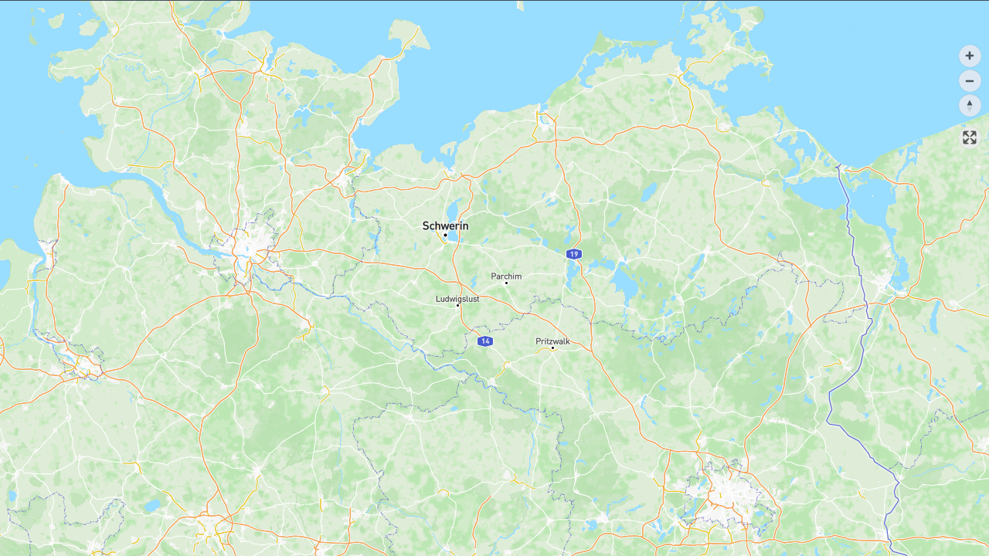Click the Ludwigslust town label
Viewport: 989px width, 556px height.
(457, 299)
